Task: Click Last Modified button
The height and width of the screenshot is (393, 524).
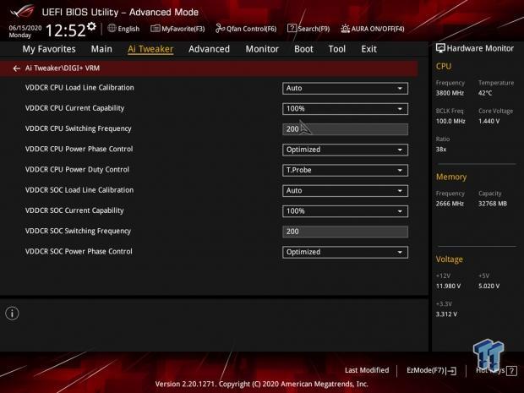Action: coord(367,370)
